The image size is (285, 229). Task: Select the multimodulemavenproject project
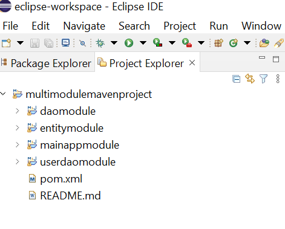click(x=89, y=94)
